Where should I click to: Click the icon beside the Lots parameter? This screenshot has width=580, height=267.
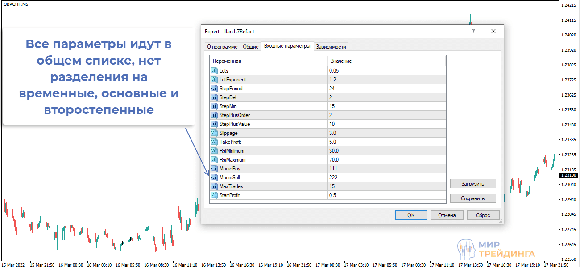pos(214,71)
